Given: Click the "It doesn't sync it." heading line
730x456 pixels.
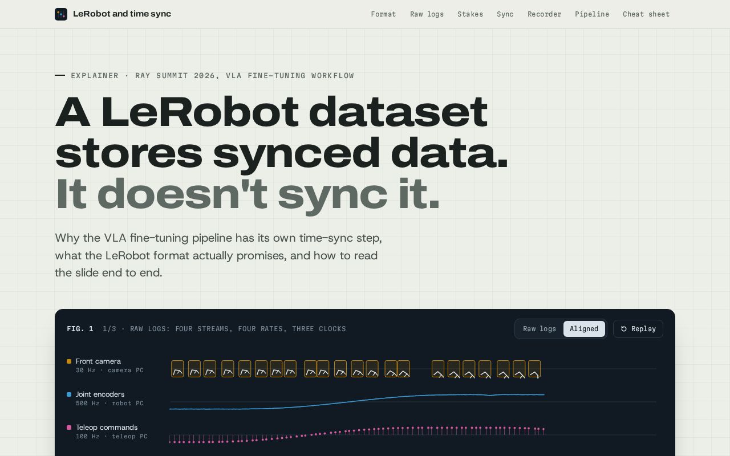Looking at the screenshot, I should pos(248,194).
